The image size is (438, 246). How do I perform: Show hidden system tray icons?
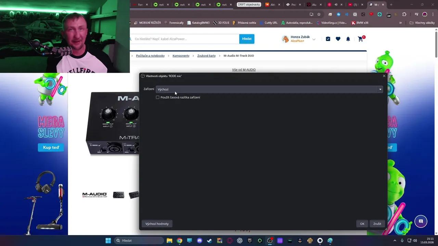(x=395, y=241)
